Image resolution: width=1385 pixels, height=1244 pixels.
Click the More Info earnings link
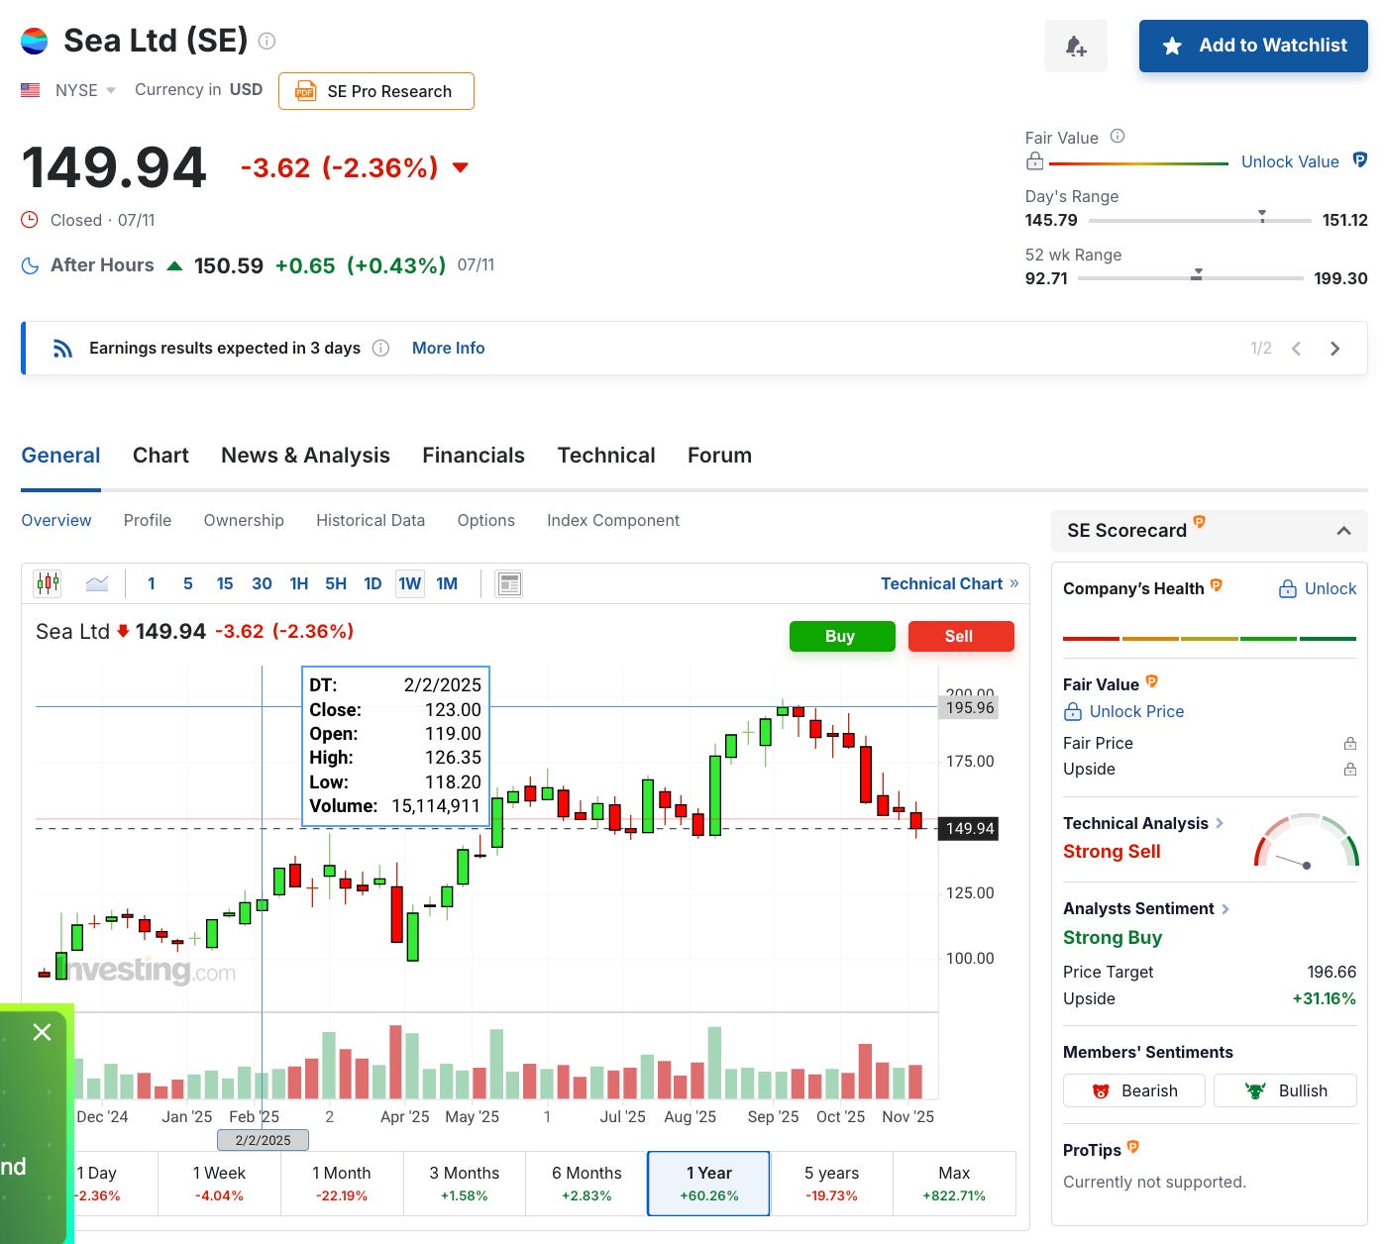[448, 348]
